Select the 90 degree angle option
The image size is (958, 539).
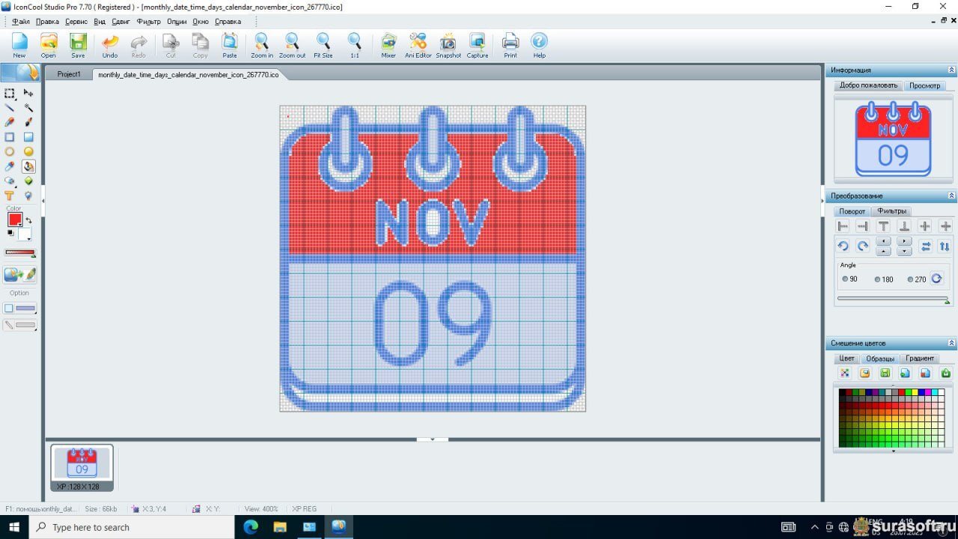(x=845, y=279)
